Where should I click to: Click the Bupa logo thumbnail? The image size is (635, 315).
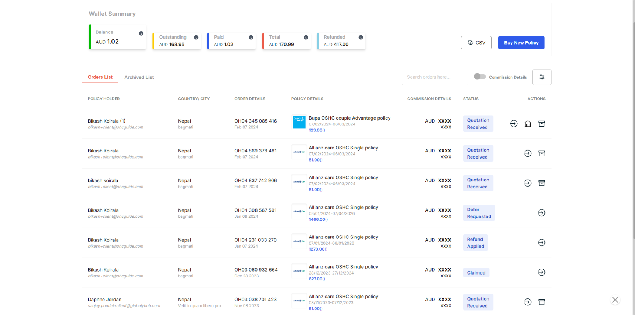coord(299,122)
